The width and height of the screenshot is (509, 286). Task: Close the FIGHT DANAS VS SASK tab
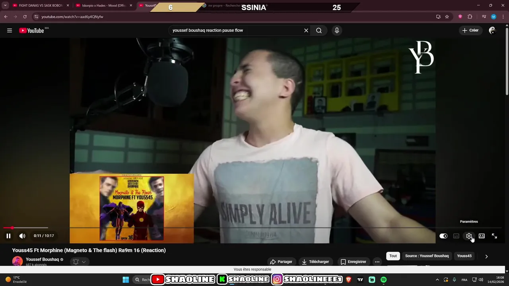[68, 6]
